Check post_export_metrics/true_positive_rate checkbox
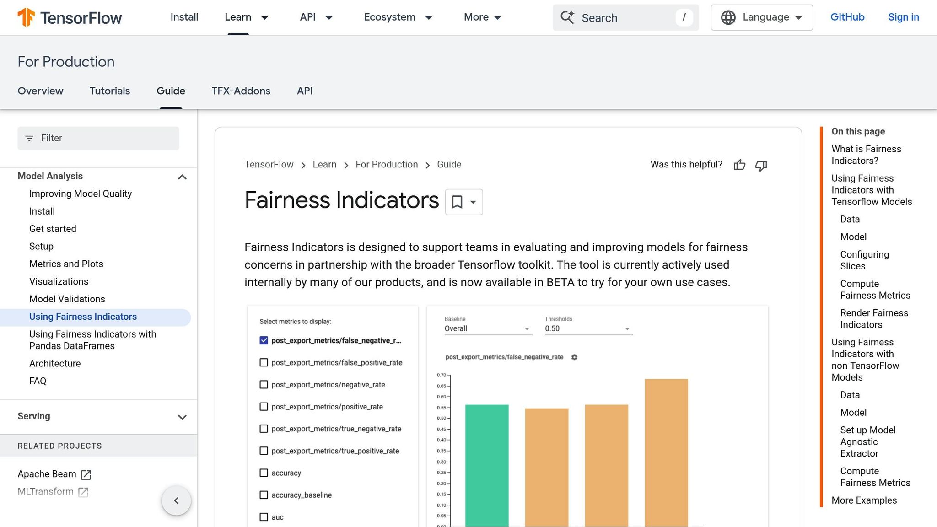 coord(264,451)
